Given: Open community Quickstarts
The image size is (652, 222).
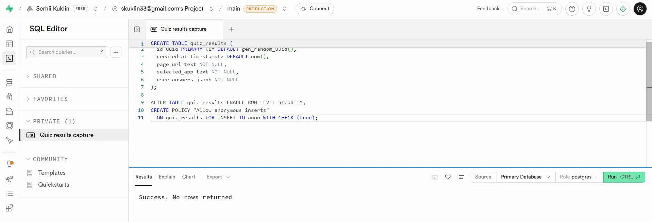Looking at the screenshot, I should pos(53,185).
